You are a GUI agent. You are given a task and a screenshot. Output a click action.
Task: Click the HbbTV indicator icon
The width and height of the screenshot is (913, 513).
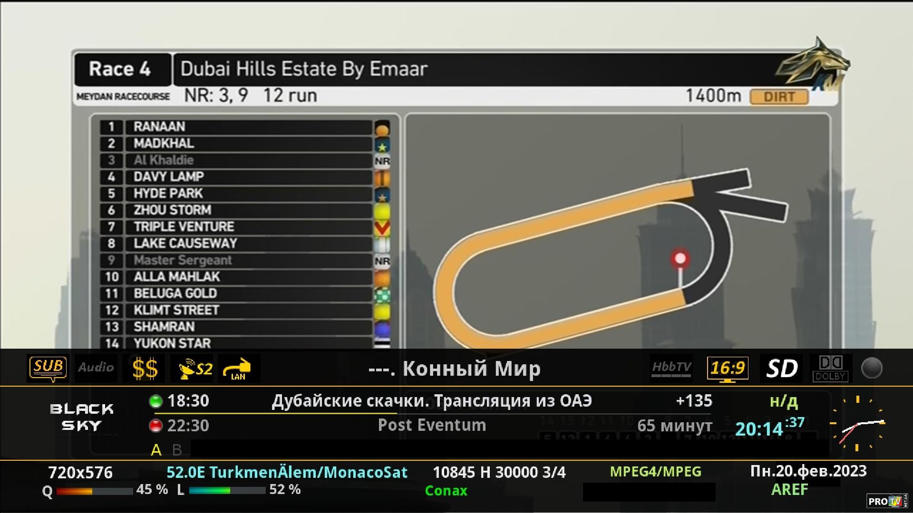pos(671,368)
